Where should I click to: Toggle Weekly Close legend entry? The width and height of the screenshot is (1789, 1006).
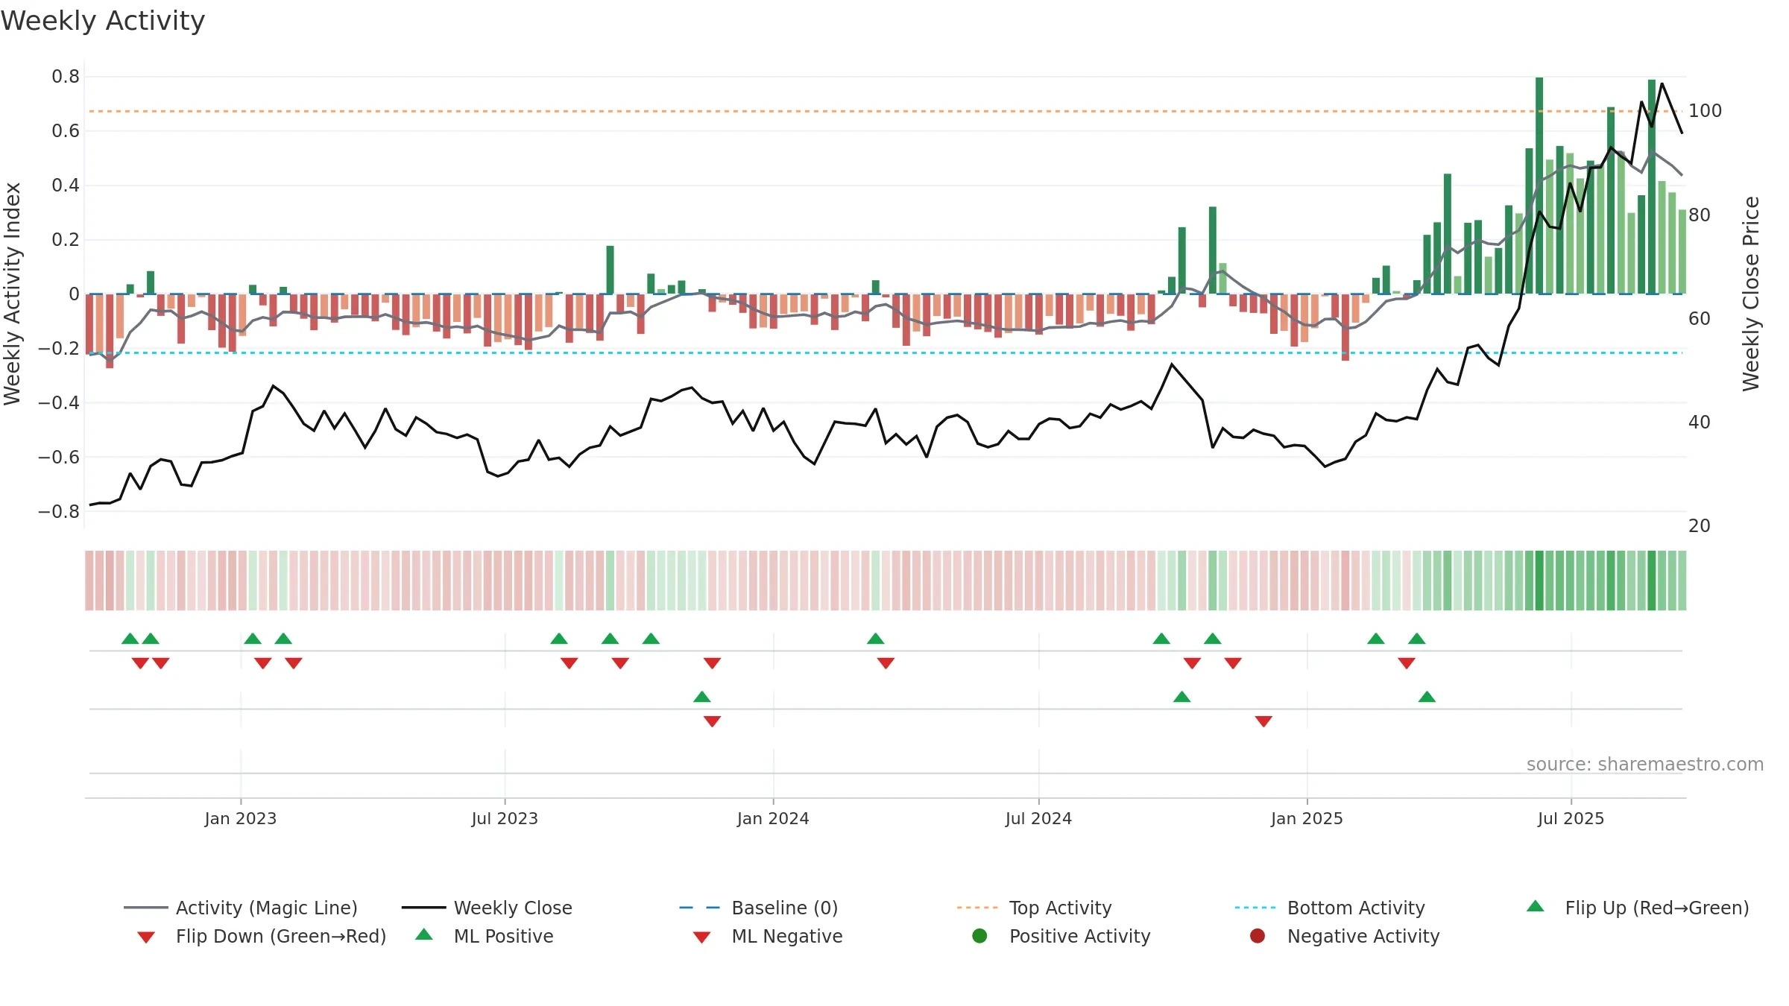(487, 908)
